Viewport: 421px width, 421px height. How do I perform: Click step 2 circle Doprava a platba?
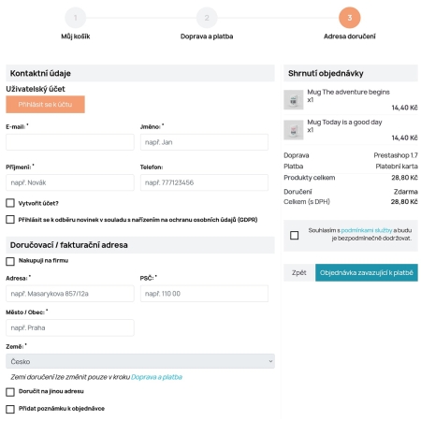(x=207, y=18)
